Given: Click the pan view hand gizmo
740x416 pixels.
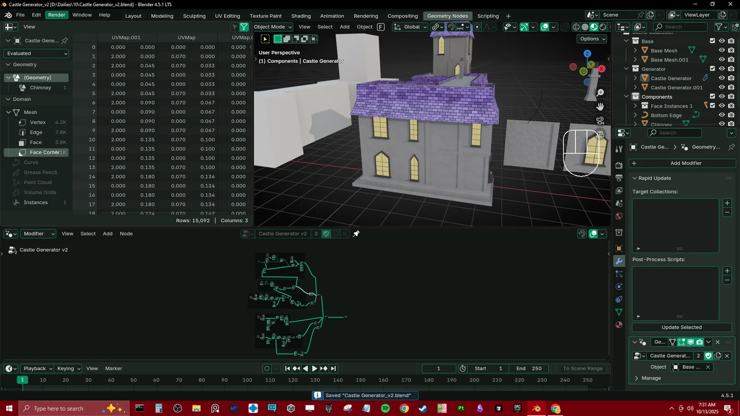Looking at the screenshot, I should pyautogui.click(x=600, y=107).
